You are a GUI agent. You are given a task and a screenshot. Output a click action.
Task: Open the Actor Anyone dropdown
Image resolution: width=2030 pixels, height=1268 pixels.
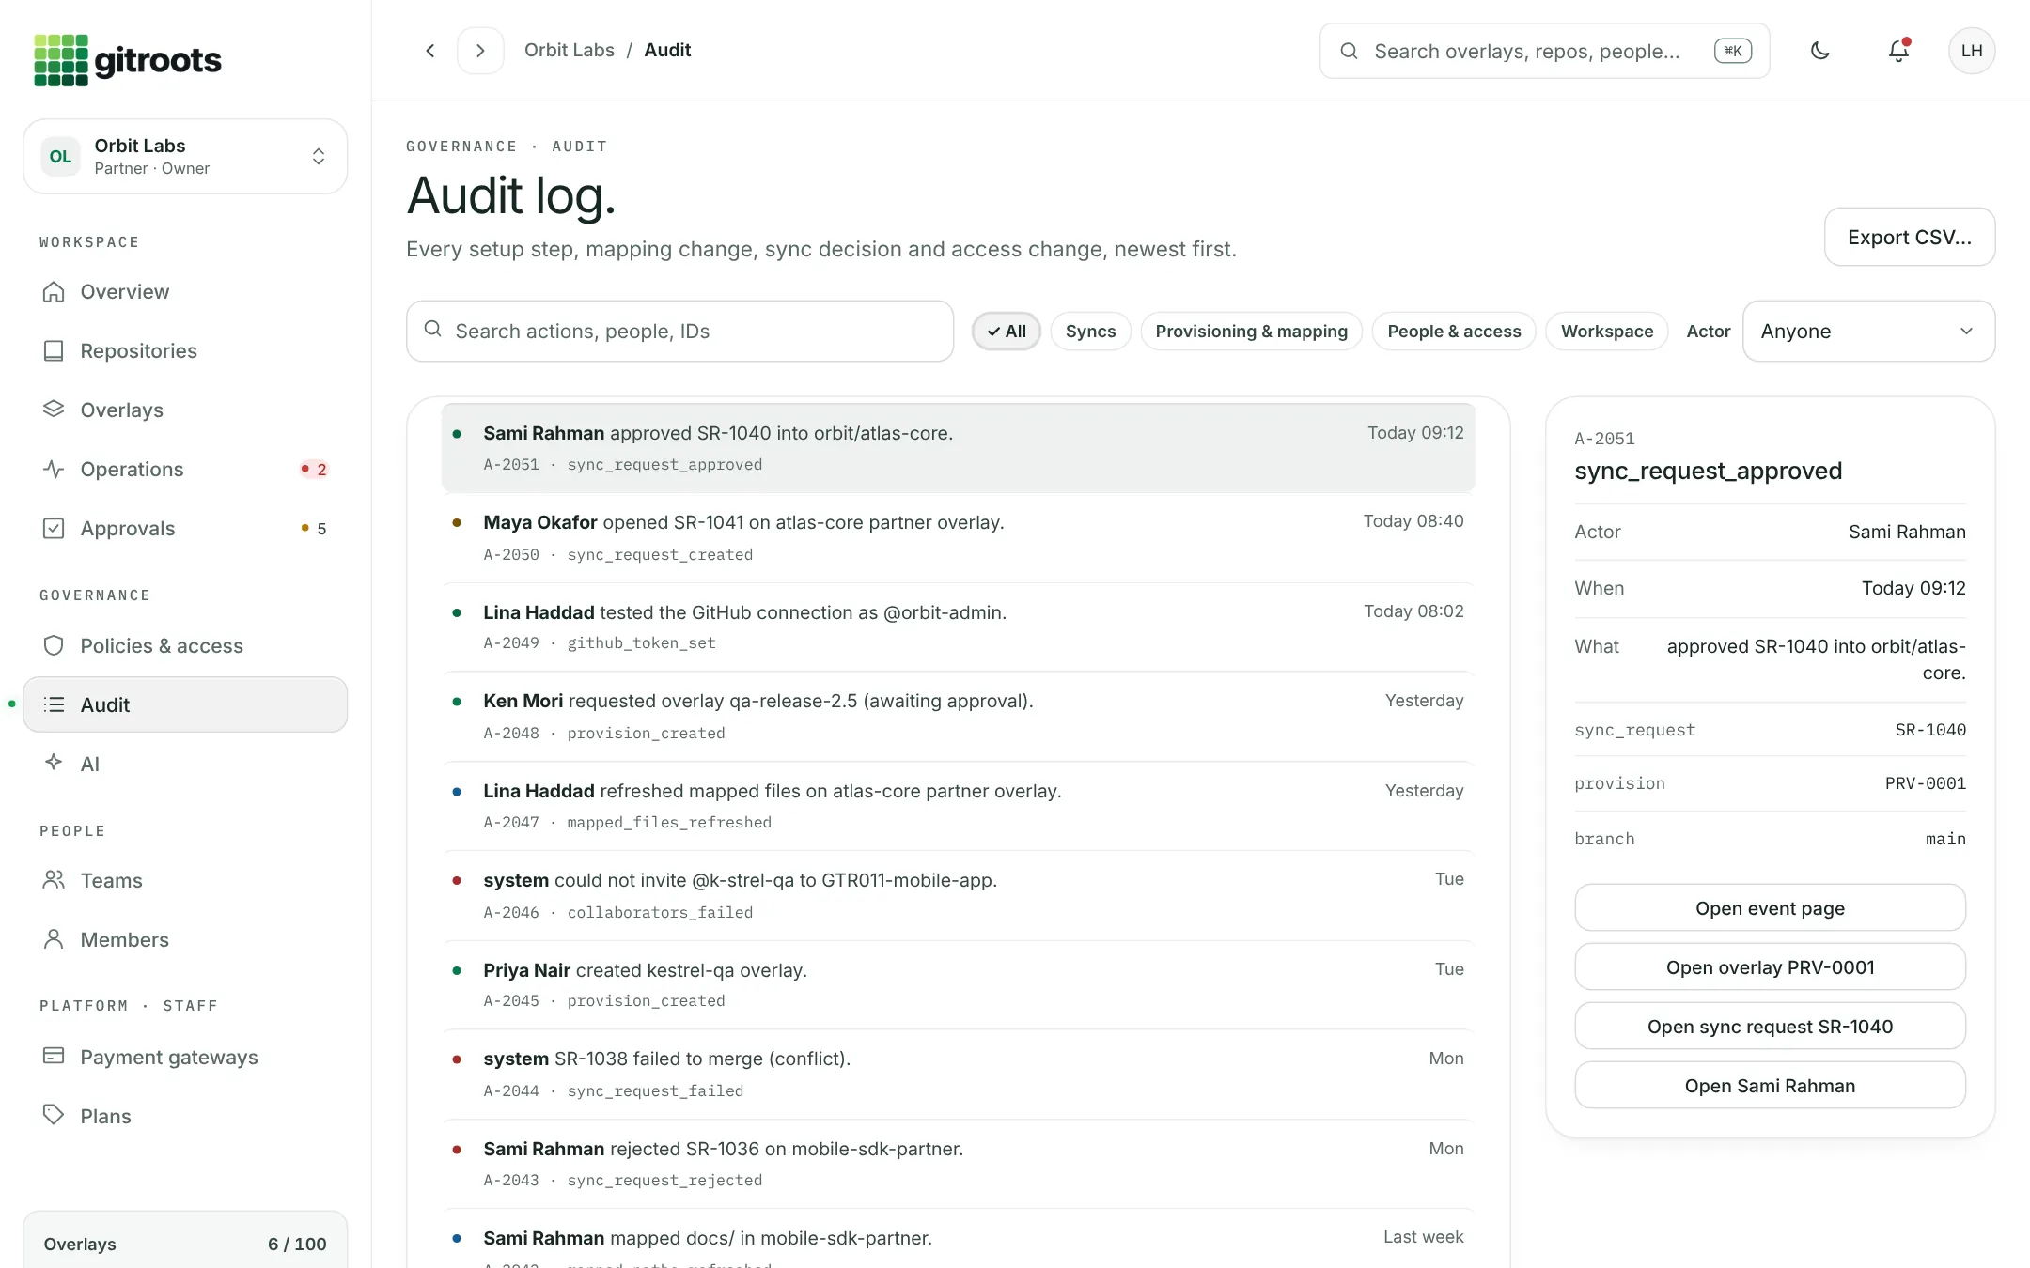[x=1868, y=332]
